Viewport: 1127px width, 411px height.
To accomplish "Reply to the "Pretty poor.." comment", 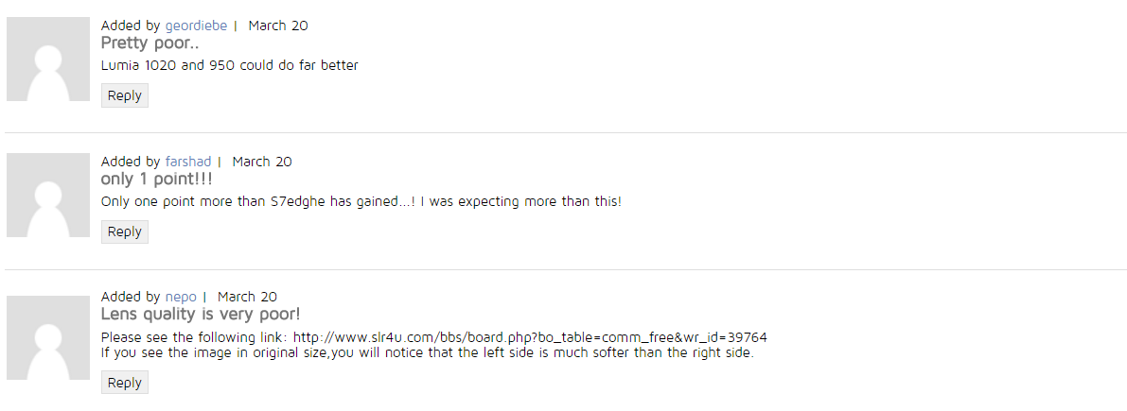I will pyautogui.click(x=124, y=95).
